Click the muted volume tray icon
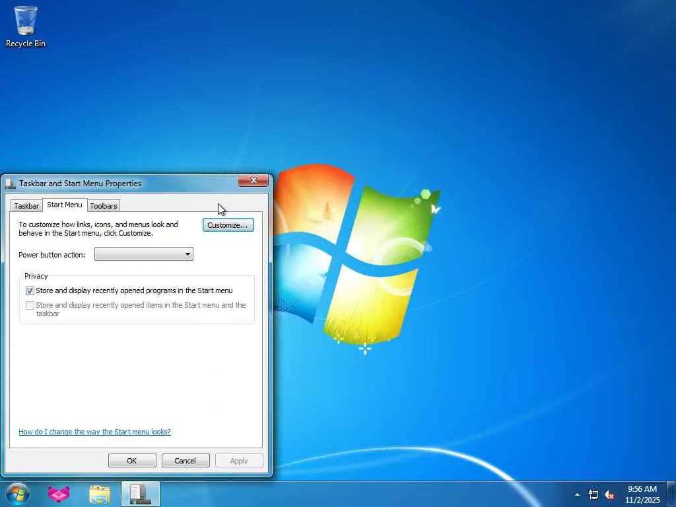 609,494
